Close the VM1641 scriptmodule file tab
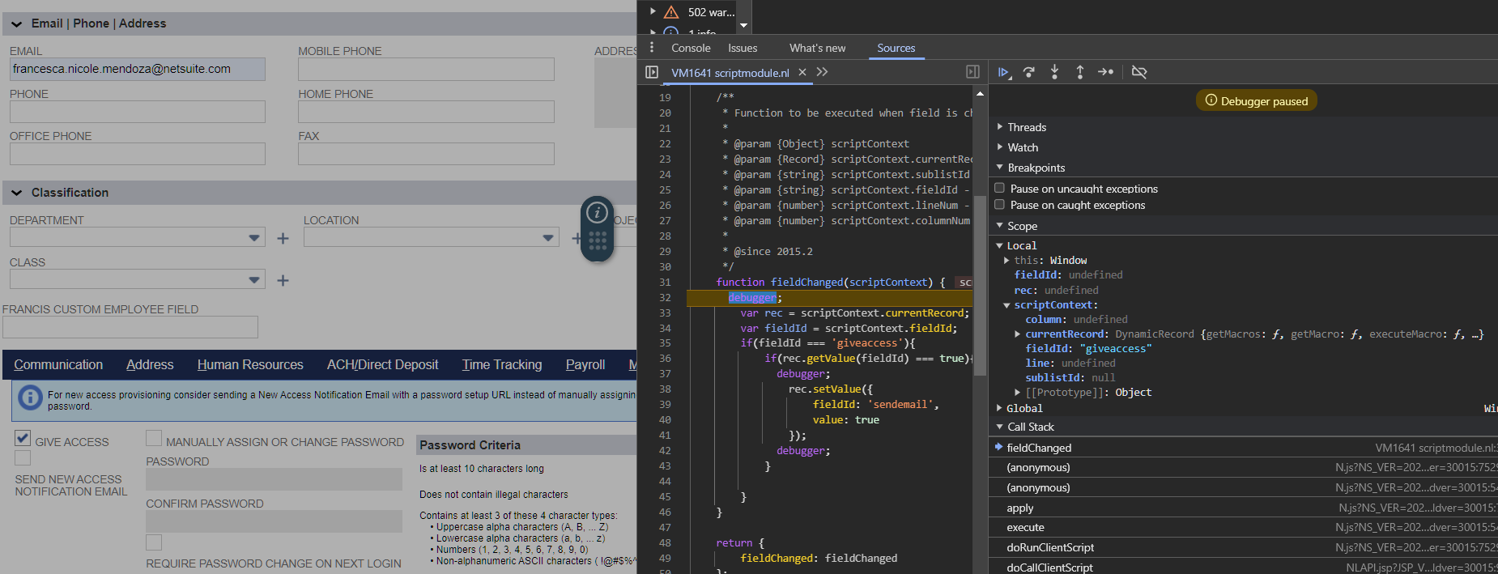The height and width of the screenshot is (574, 1498). pyautogui.click(x=802, y=72)
